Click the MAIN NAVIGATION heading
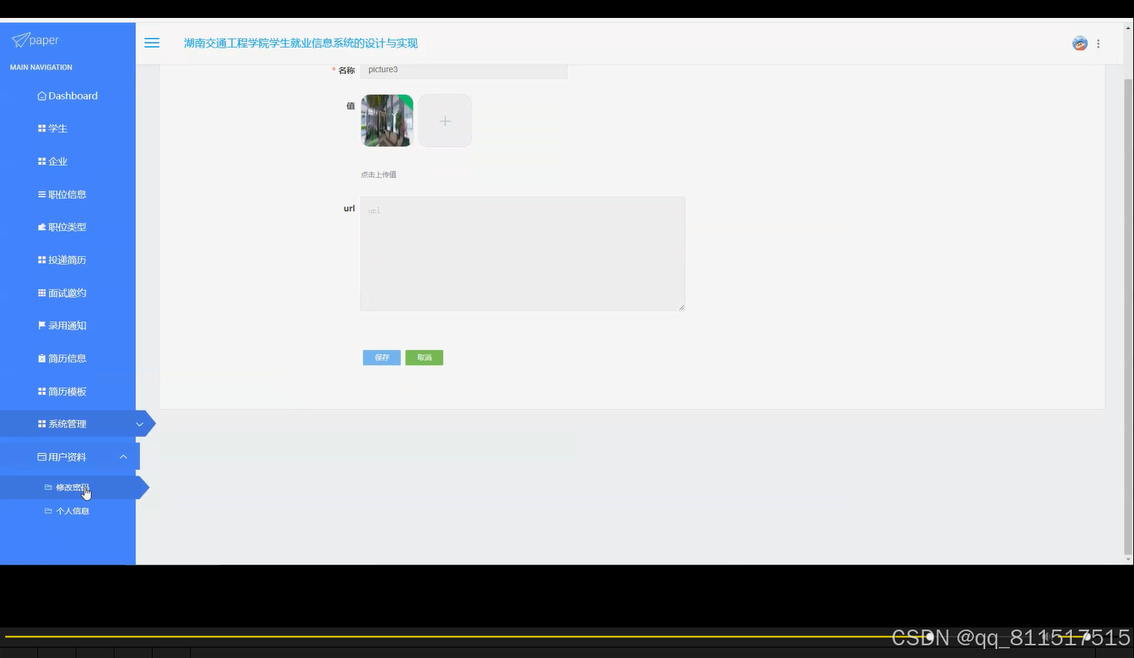Screen dimensions: 1134x658 click(x=41, y=67)
